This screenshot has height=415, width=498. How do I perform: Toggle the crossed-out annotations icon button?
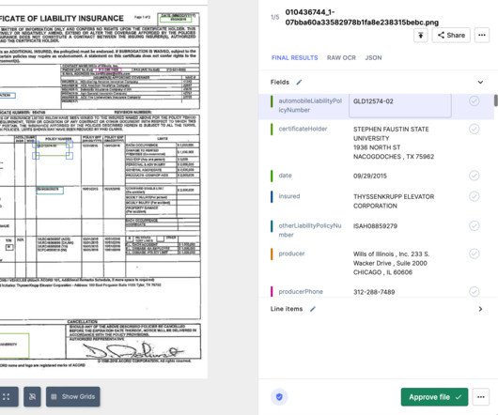click(32, 396)
